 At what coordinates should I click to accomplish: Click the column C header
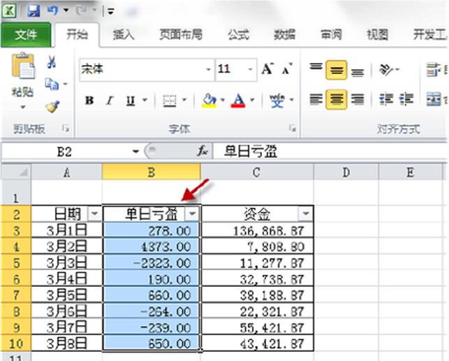[256, 172]
